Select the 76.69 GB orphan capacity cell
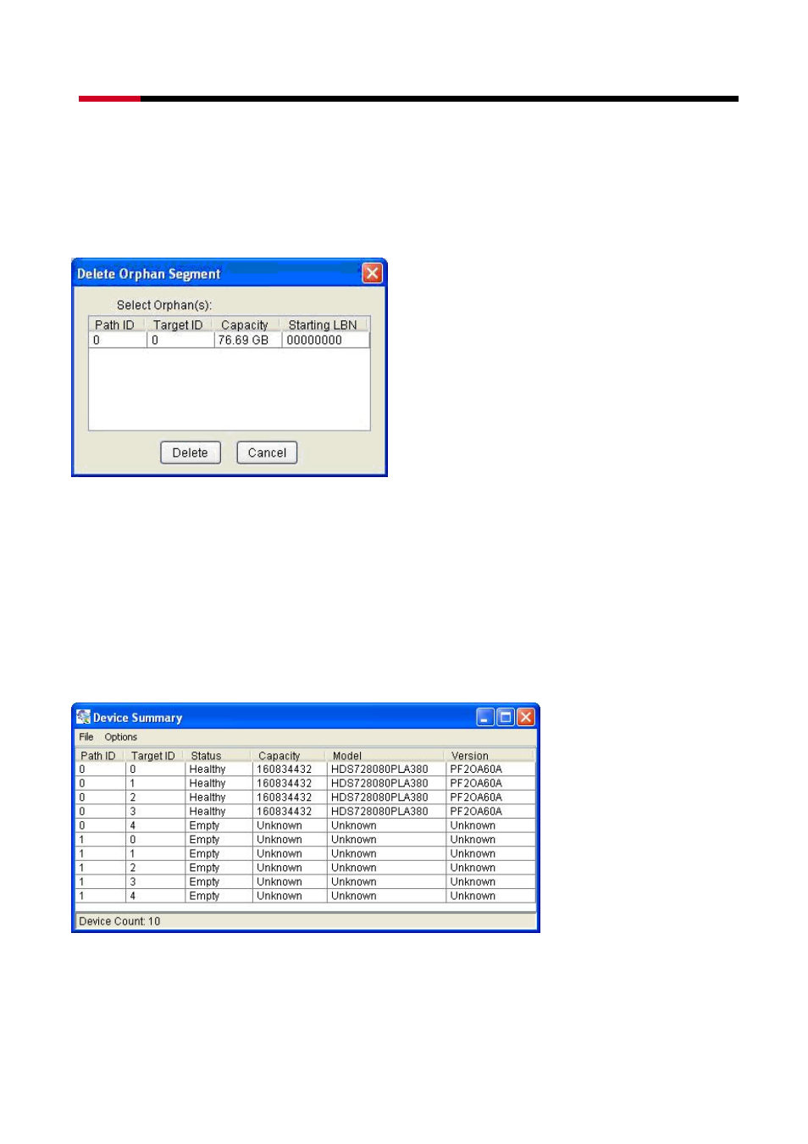The image size is (808, 1144). [248, 340]
